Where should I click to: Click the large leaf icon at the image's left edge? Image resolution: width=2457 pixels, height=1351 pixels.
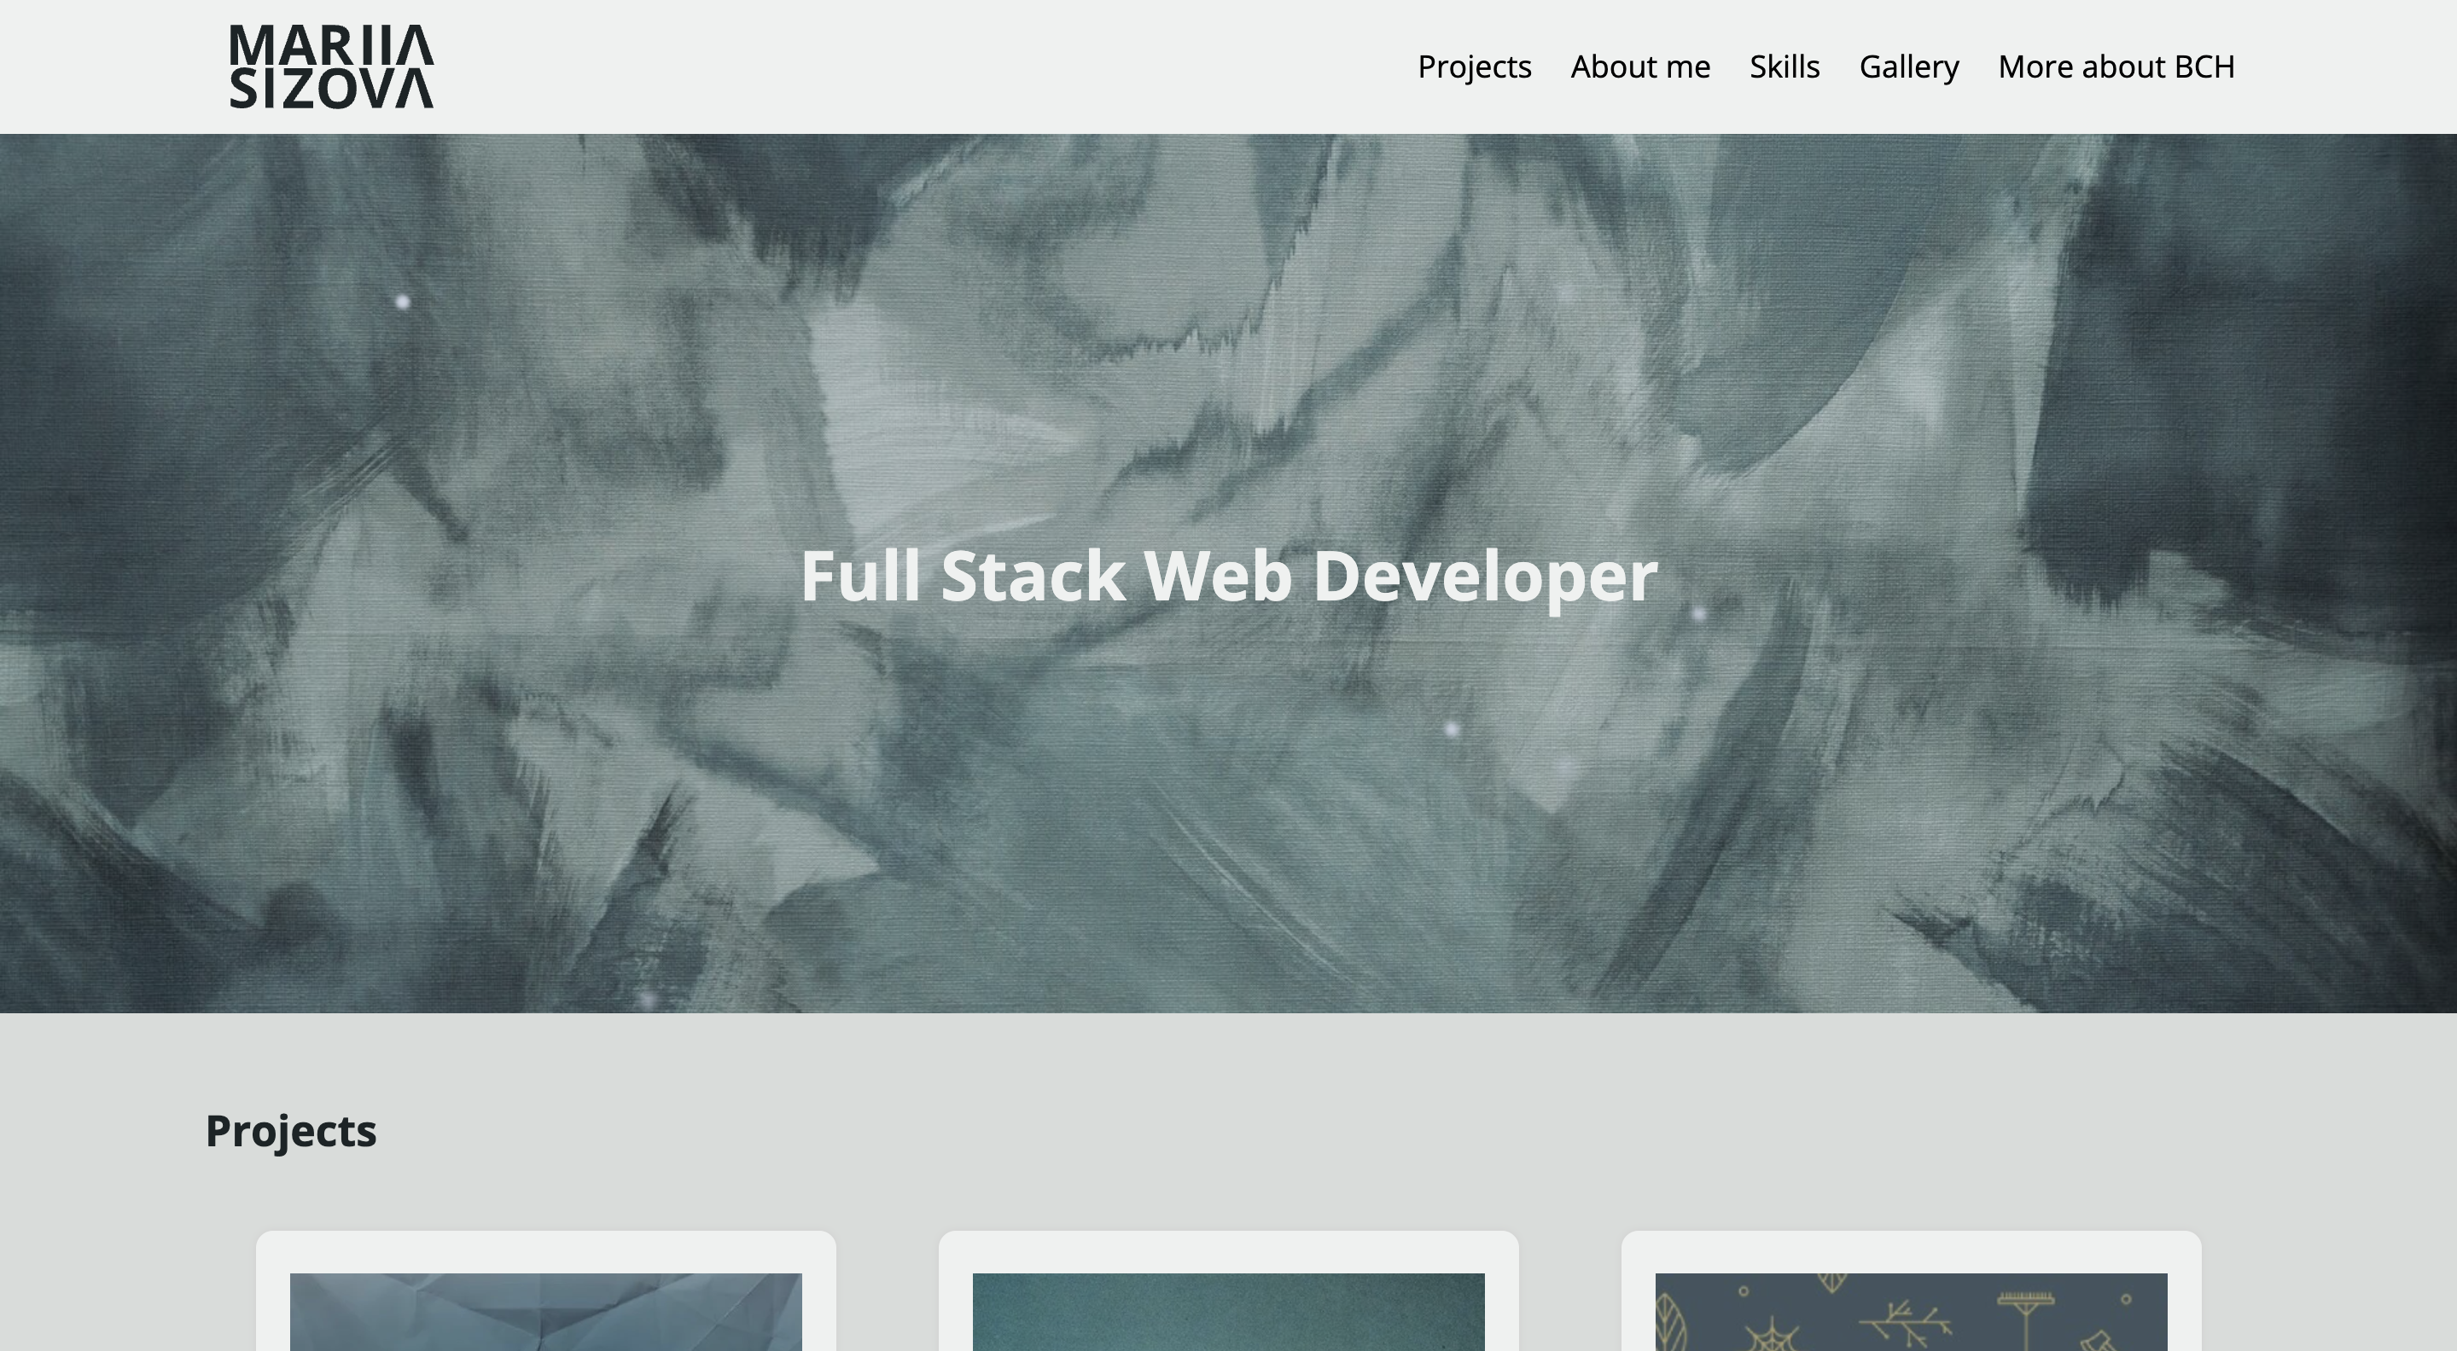[x=1671, y=1322]
